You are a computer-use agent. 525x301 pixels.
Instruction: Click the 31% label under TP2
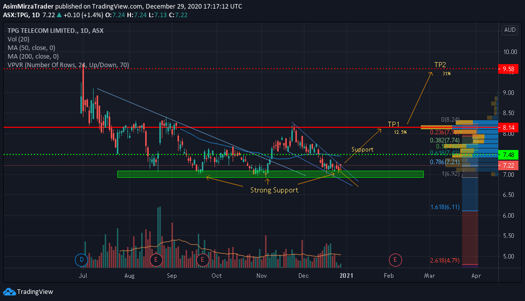pyautogui.click(x=447, y=74)
